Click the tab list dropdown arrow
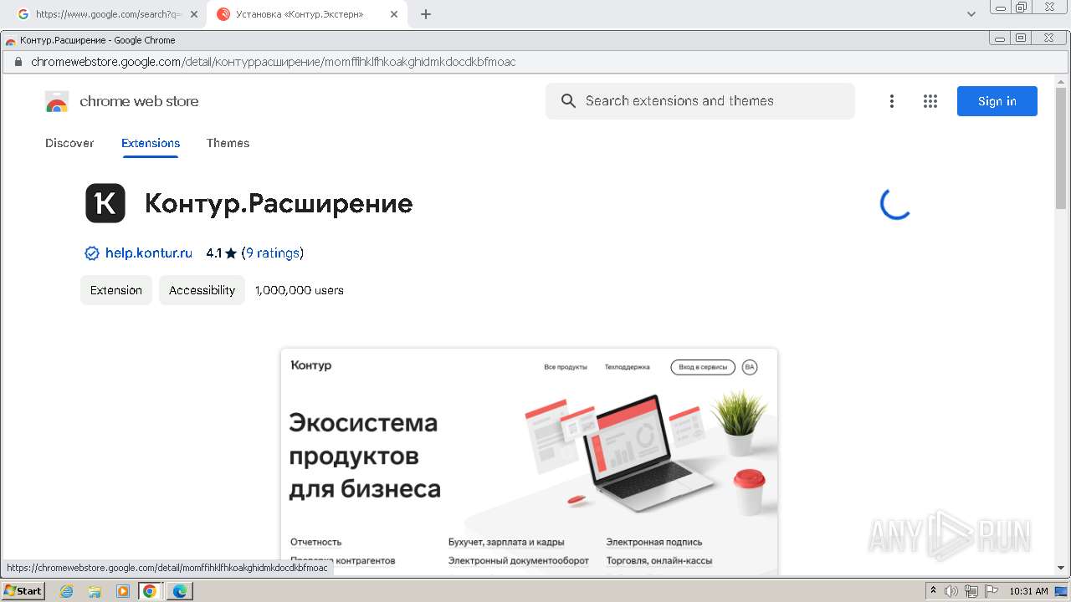1071x602 pixels. pos(971,14)
